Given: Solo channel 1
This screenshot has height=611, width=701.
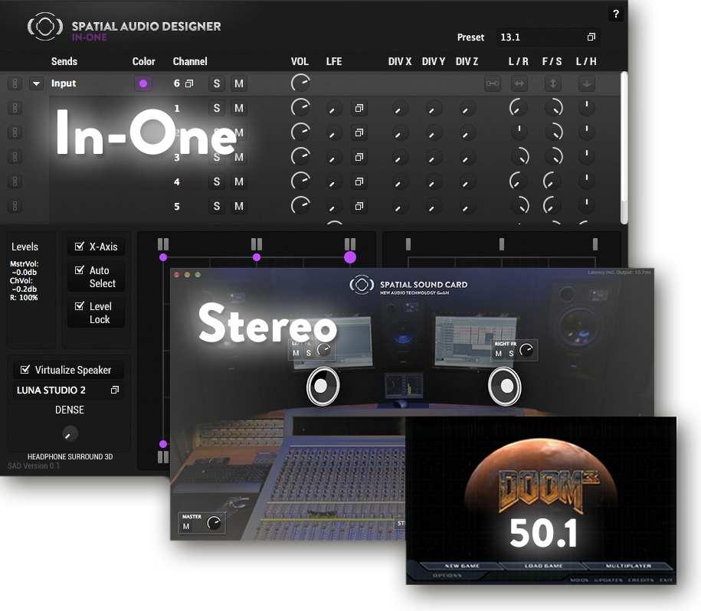Looking at the screenshot, I should click(217, 108).
